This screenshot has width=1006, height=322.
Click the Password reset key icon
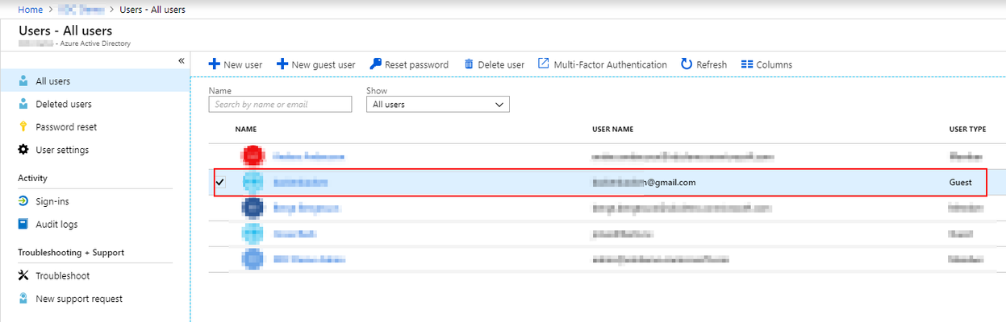[x=23, y=127]
